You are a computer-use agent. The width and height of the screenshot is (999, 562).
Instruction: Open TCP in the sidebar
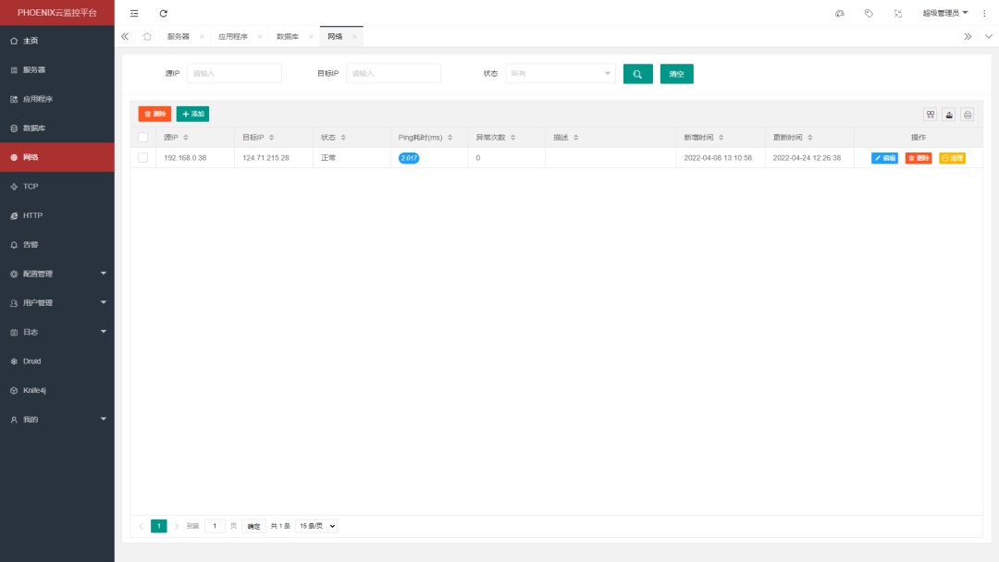click(57, 187)
